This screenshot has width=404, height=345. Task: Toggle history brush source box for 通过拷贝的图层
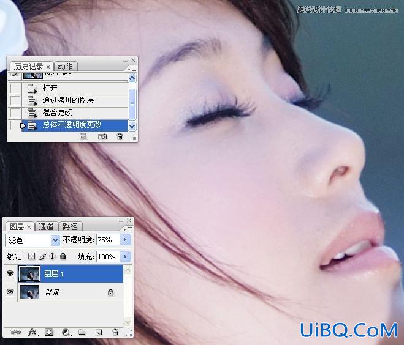15,100
